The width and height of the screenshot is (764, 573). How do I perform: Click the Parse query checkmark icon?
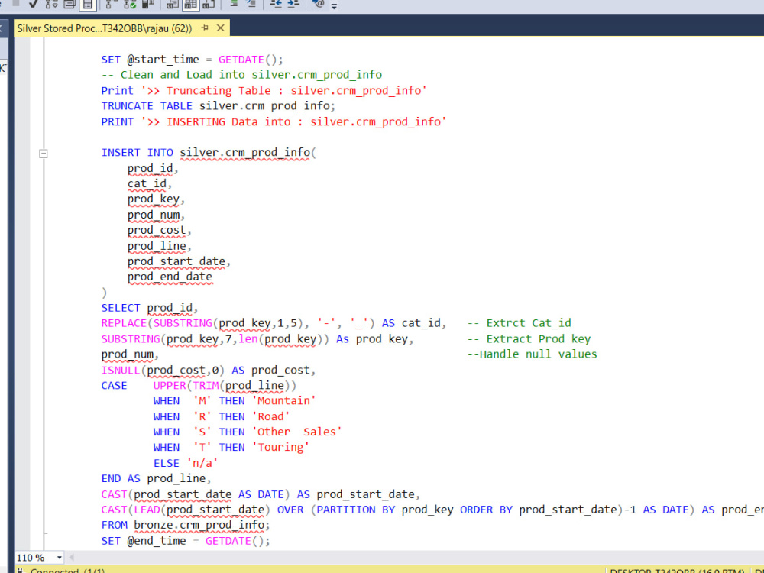tap(33, 4)
